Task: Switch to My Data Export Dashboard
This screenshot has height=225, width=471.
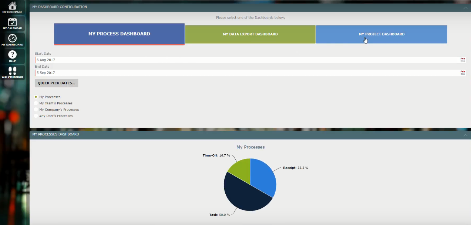Action: tap(250, 34)
